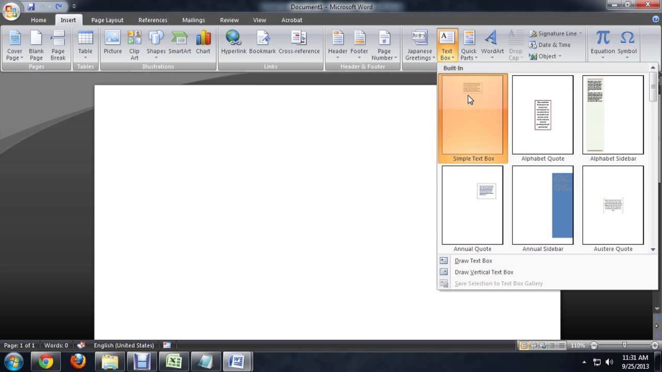Click the gallery scrollbar down arrow
This screenshot has width=662, height=372.
point(653,250)
